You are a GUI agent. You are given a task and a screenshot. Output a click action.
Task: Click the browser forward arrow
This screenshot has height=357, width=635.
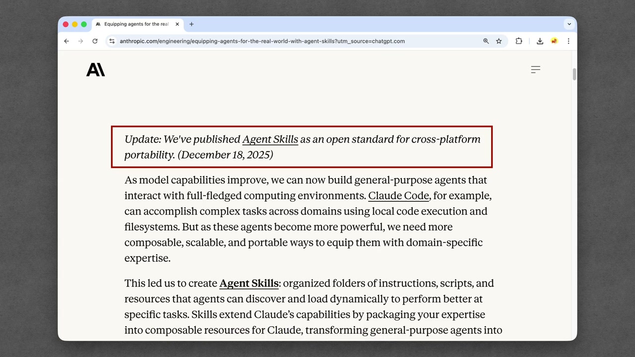80,41
